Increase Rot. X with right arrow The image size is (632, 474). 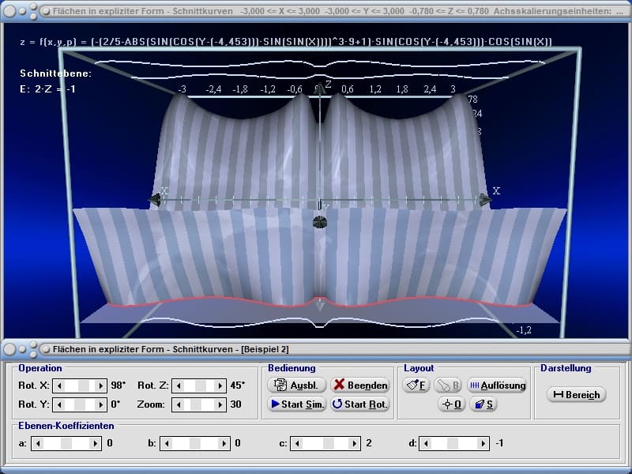(x=101, y=386)
